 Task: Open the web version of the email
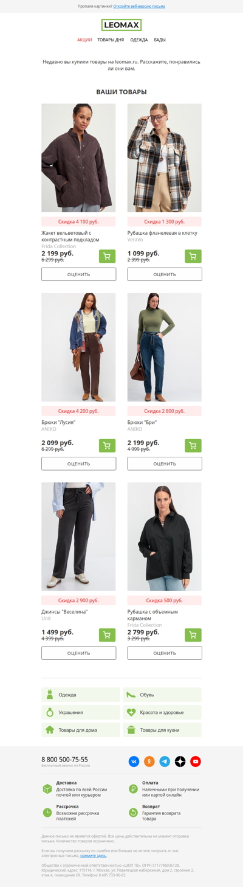pyautogui.click(x=139, y=6)
